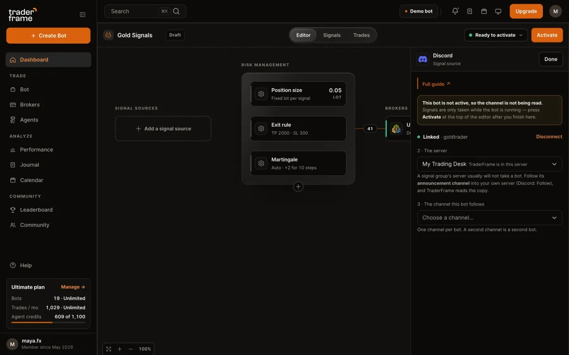
Task: Click the Position size 0.05 LOT value
Action: point(335,93)
